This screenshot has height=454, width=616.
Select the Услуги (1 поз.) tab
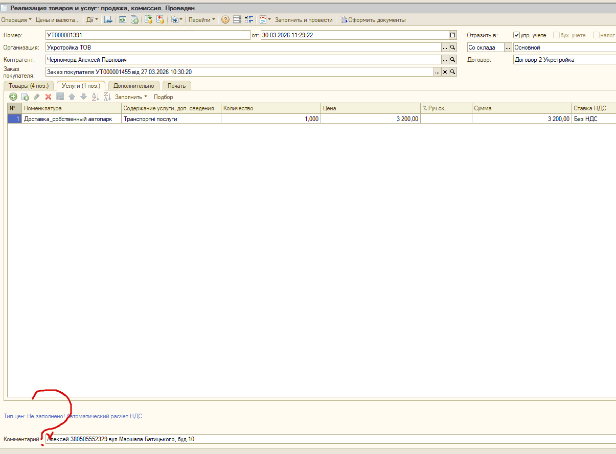(81, 85)
